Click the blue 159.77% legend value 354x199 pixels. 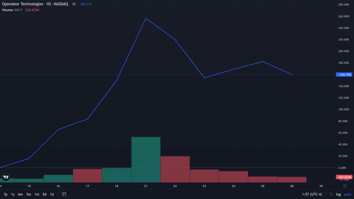[x=86, y=4]
